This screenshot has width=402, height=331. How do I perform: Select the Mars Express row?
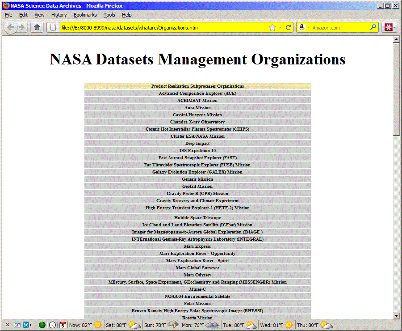[197, 246]
